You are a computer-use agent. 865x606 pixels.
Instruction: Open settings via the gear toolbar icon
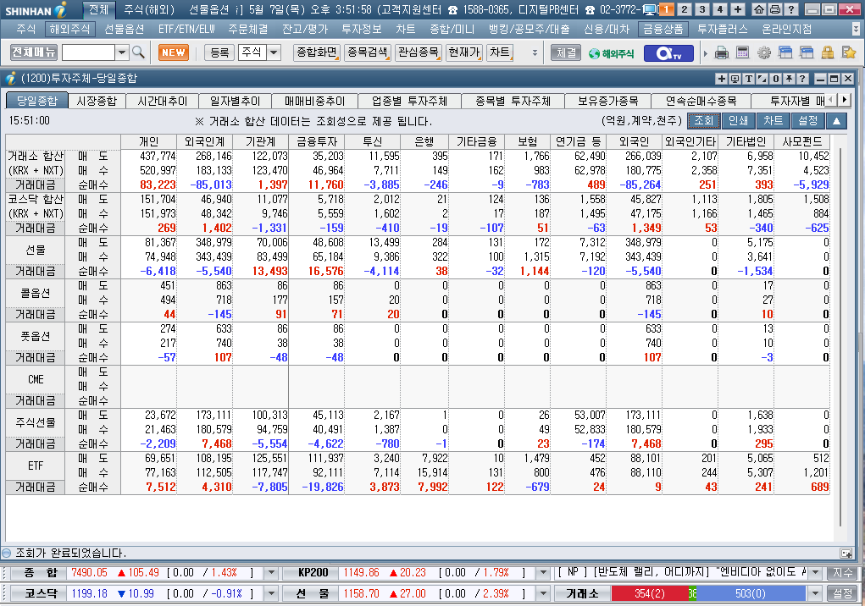[763, 52]
